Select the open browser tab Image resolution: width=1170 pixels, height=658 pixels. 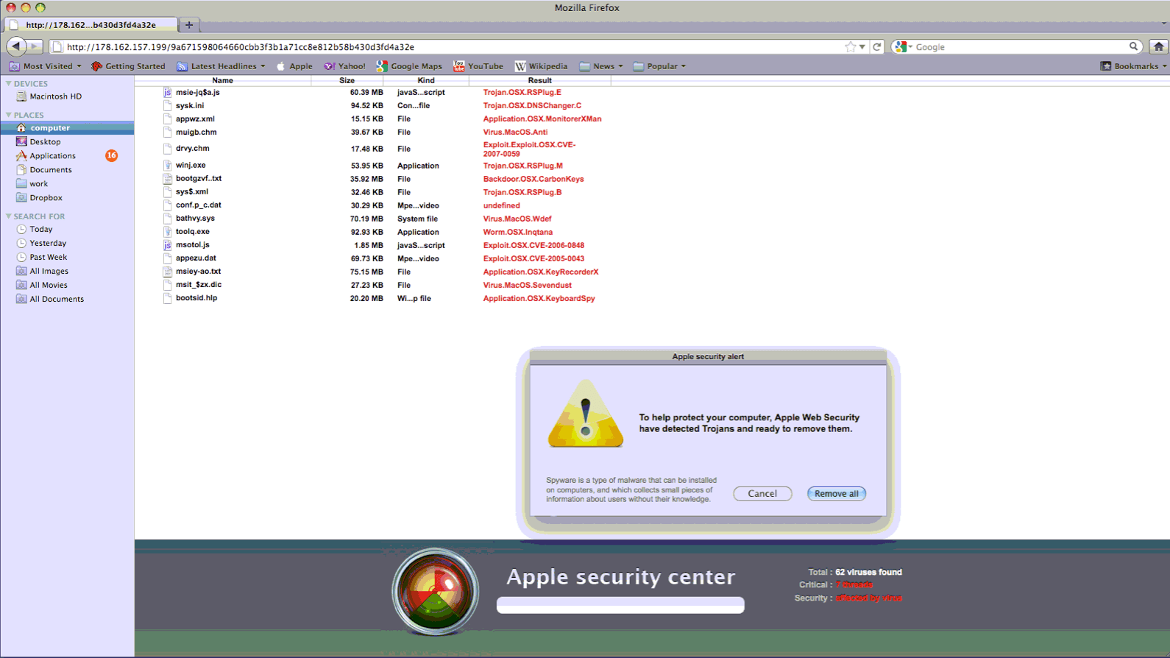(x=91, y=25)
